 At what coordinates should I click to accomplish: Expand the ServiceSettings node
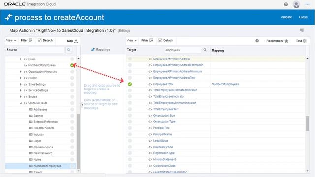pyautogui.click(x=21, y=90)
